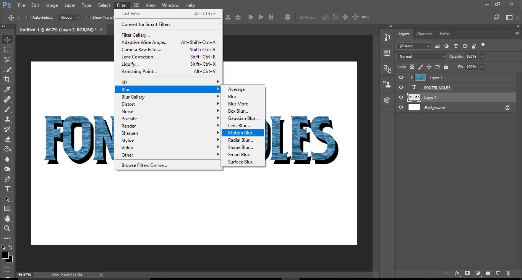Hide Layer 1 visibility eye
This screenshot has width=522, height=280.
(x=401, y=78)
